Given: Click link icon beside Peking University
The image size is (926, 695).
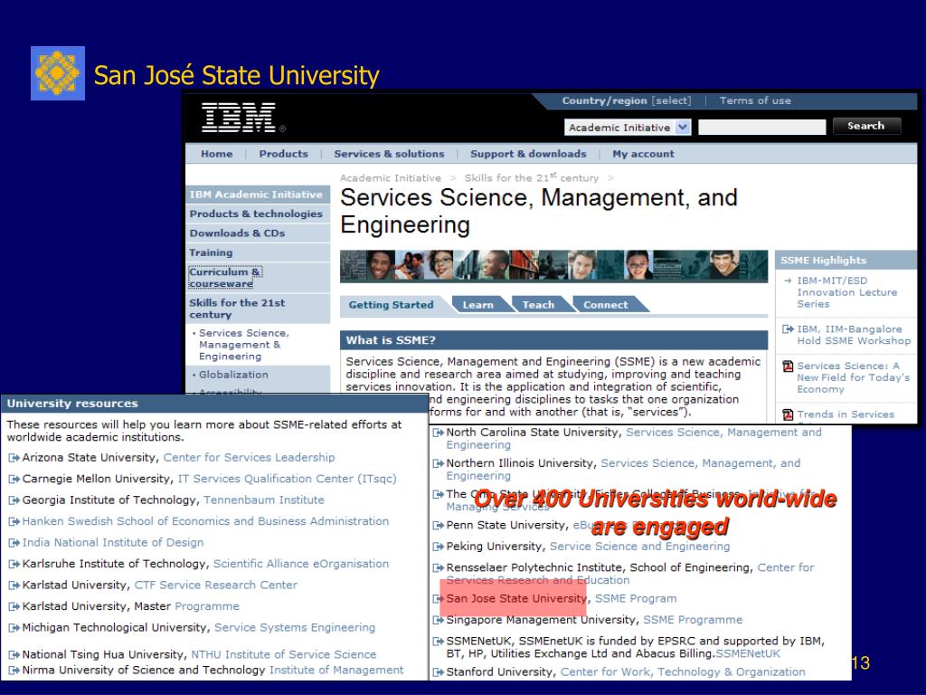Looking at the screenshot, I should (x=438, y=547).
